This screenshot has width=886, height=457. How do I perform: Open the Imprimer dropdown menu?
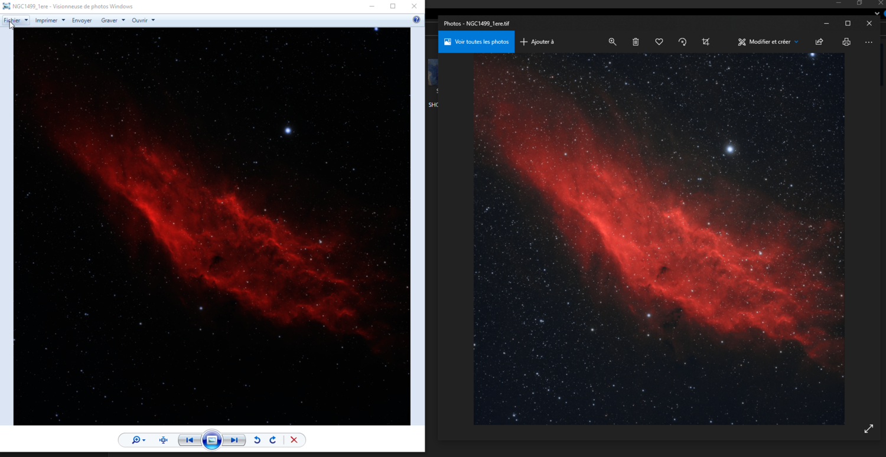click(50, 20)
